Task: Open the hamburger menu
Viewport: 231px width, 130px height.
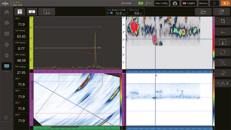Action: 214,3
